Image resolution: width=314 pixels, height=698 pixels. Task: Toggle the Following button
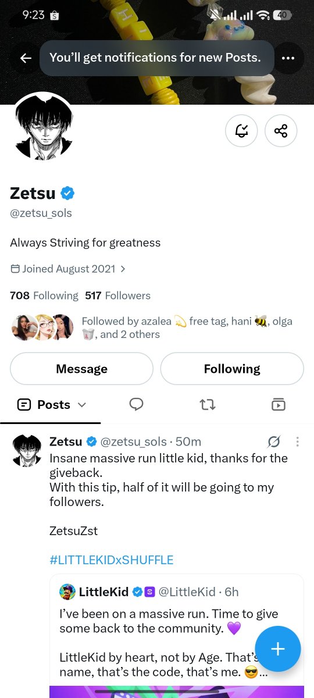click(x=232, y=369)
